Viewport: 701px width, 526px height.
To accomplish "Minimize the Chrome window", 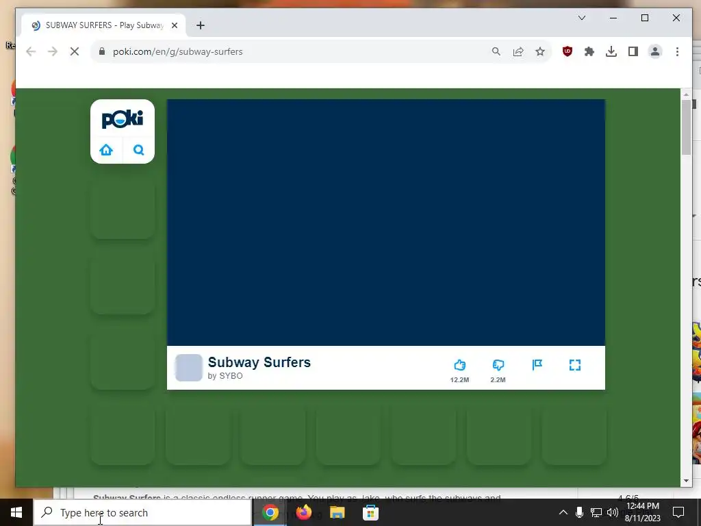I will click(x=613, y=18).
